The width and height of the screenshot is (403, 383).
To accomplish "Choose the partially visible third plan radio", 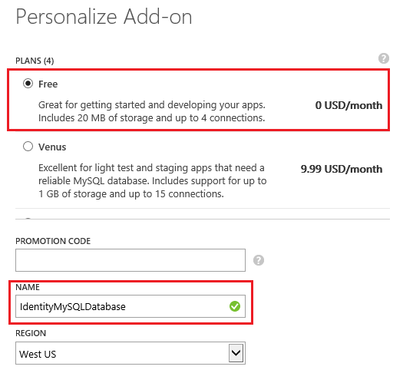I will pyautogui.click(x=28, y=219).
